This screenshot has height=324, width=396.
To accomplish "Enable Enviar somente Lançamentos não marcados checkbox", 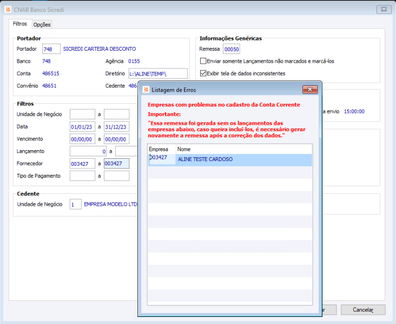I will pyautogui.click(x=203, y=61).
